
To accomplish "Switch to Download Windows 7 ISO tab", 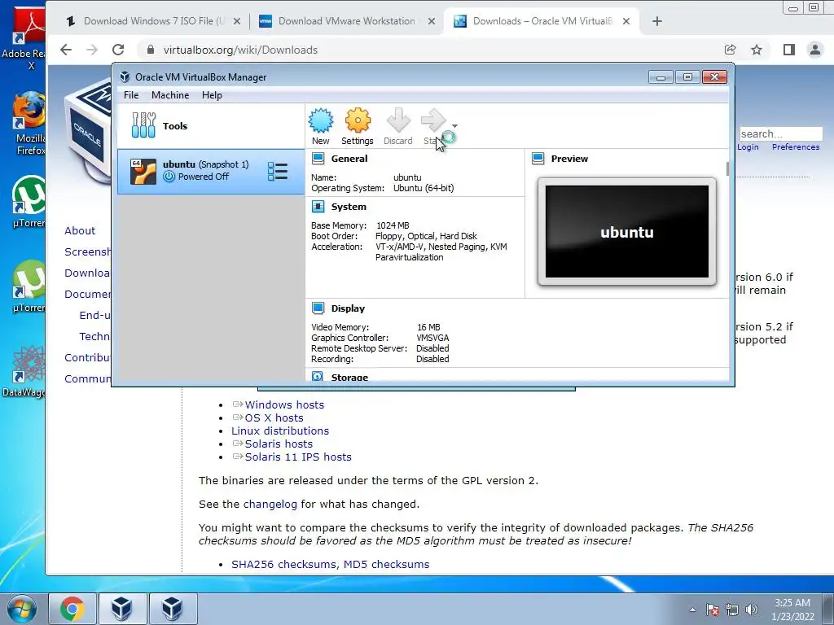I will click(x=154, y=21).
